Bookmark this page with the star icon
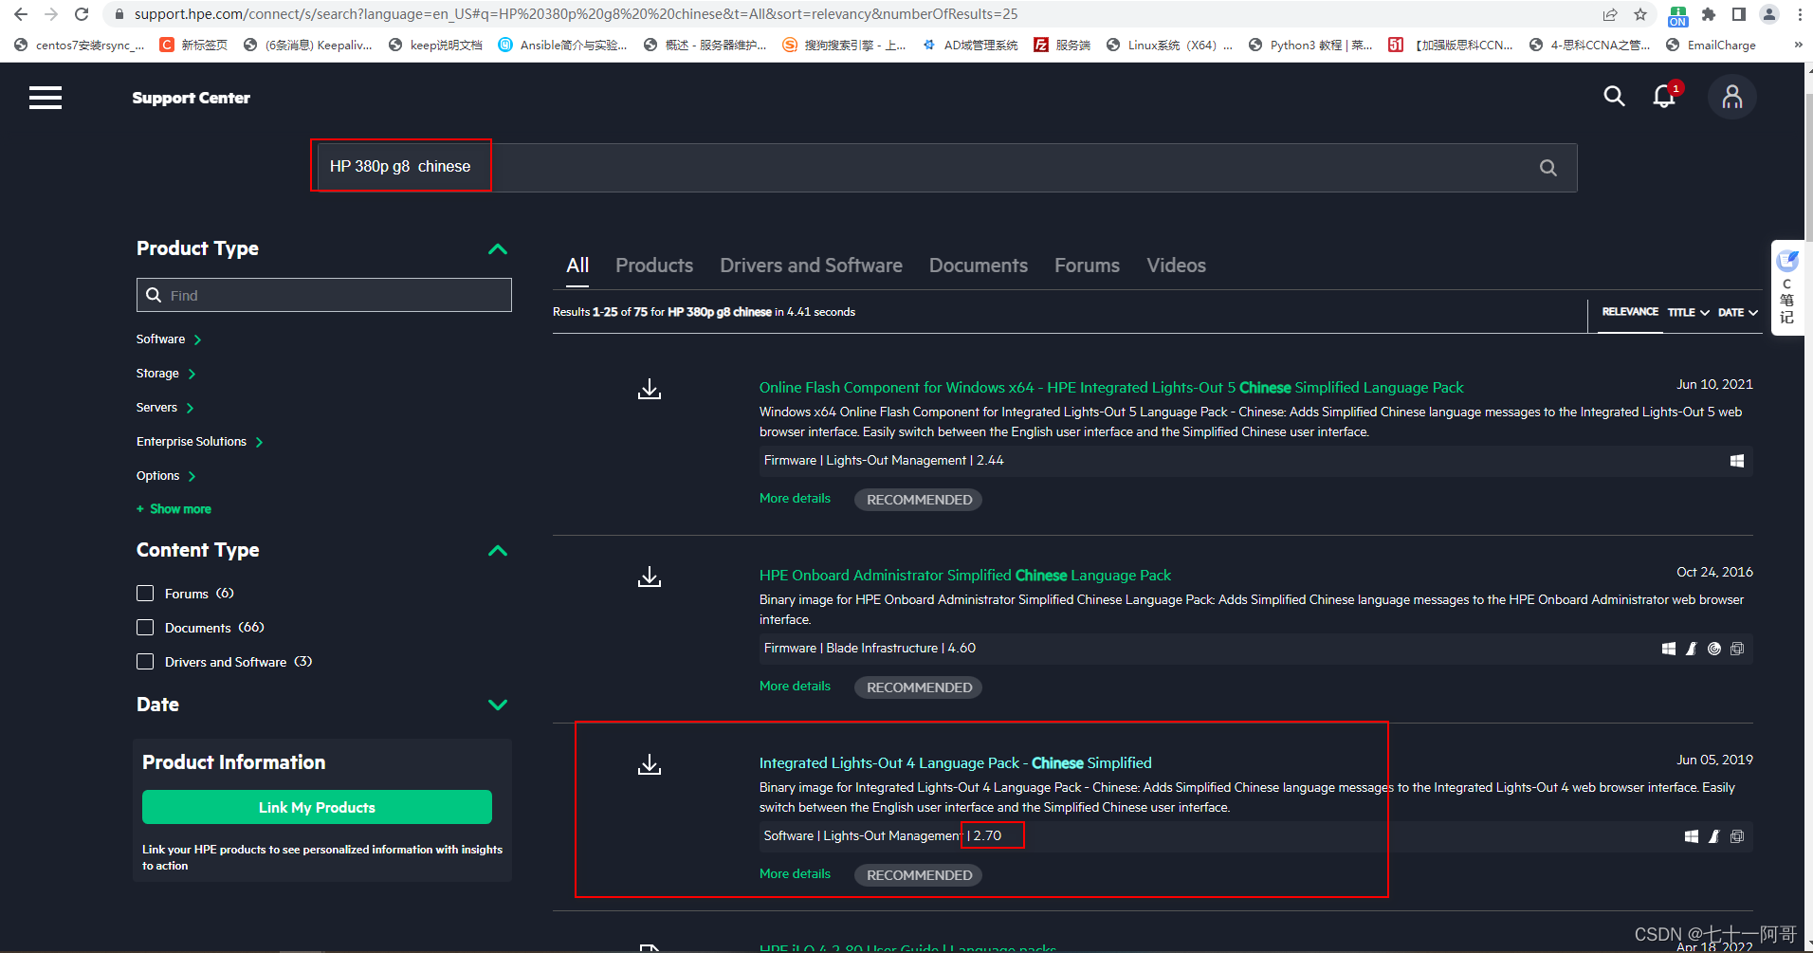1813x953 pixels. (1640, 14)
